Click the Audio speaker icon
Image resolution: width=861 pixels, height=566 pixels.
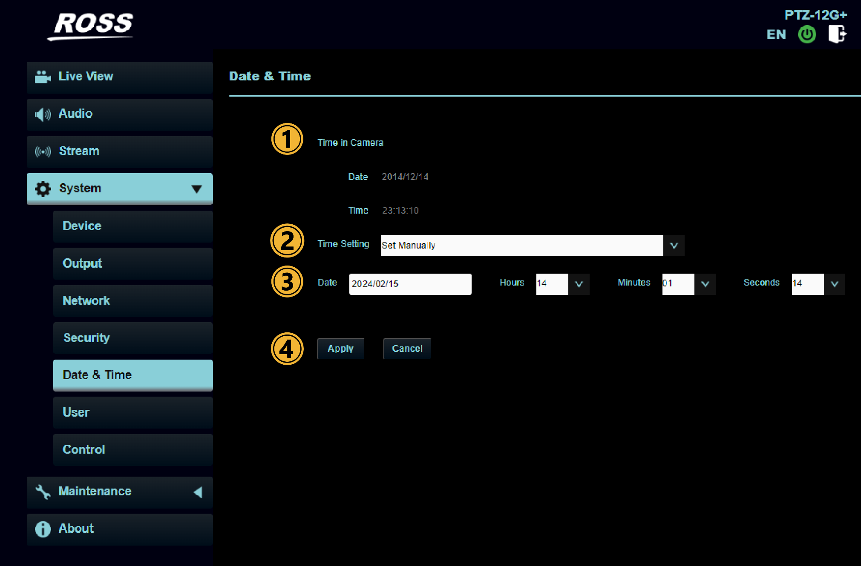pyautogui.click(x=43, y=114)
